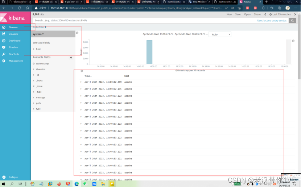Open Timelion from the sidebar
Screen dimensions: 301x187
13,47
